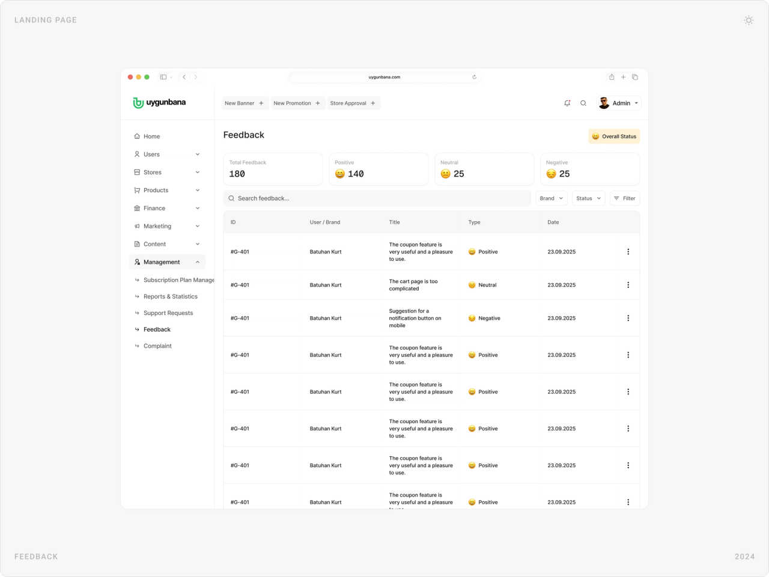Expand the Users menu chevron
The image size is (769, 577).
click(198, 154)
